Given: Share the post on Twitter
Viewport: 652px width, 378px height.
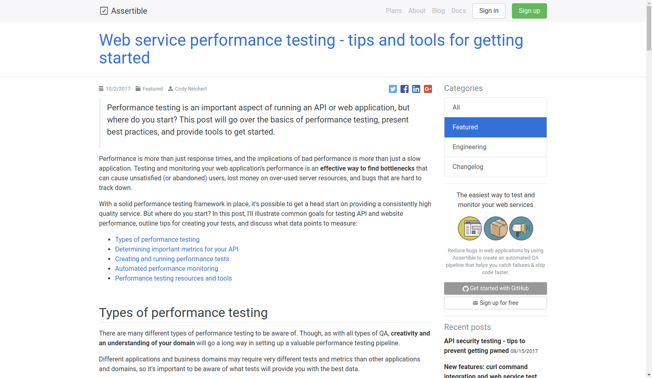Looking at the screenshot, I should (393, 89).
